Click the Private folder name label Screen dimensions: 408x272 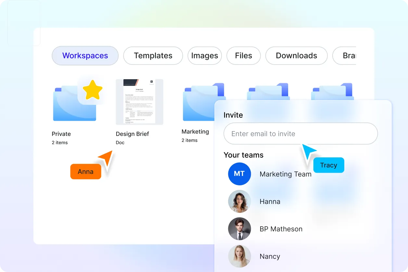point(61,134)
